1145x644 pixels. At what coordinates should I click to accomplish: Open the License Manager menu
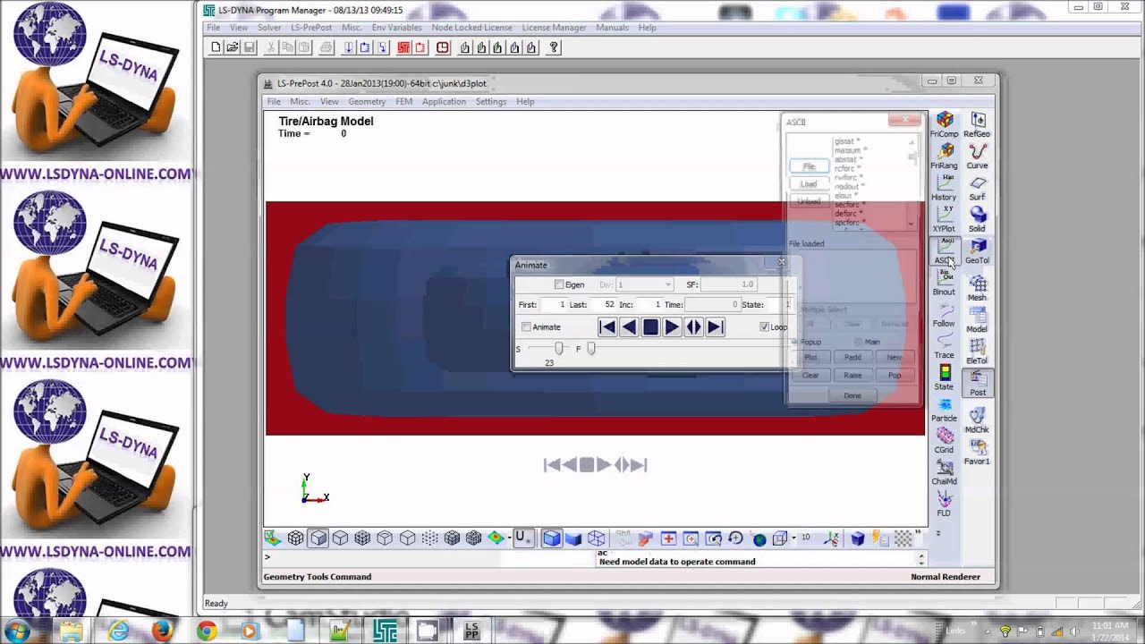pos(554,28)
